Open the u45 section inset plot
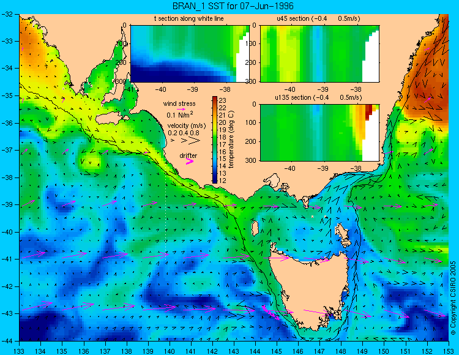Viewport: 459px width, 355px height. [319, 54]
